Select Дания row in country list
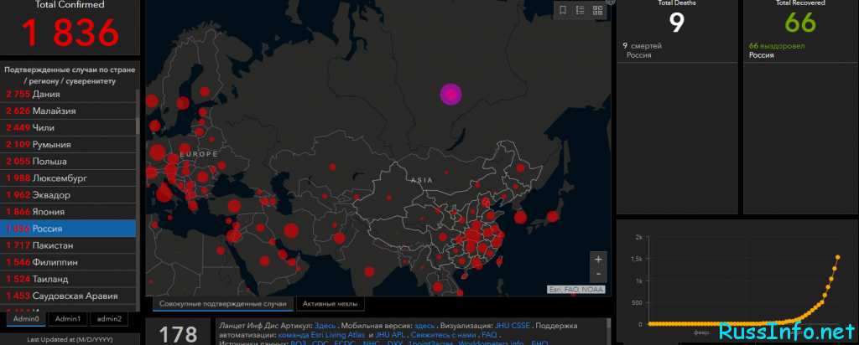Viewport: 859px width, 345px height. tap(68, 94)
